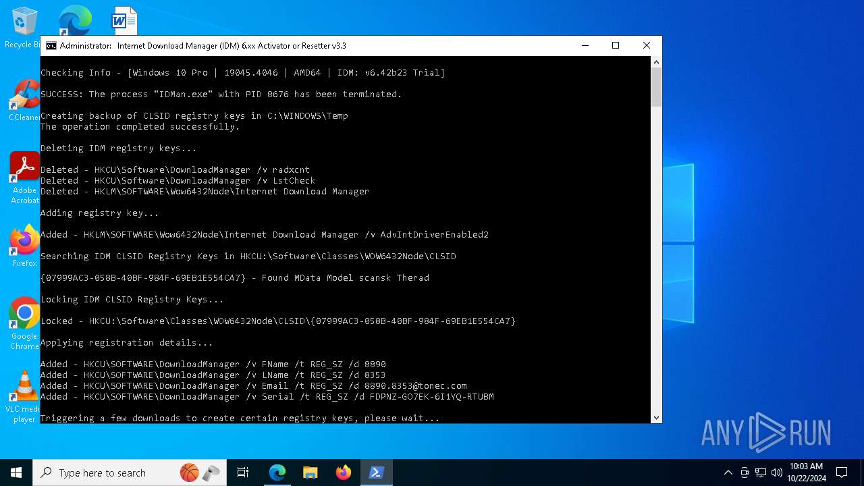
Task: Click the line ending in AdvIntDriverEnabled2
Action: point(265,235)
